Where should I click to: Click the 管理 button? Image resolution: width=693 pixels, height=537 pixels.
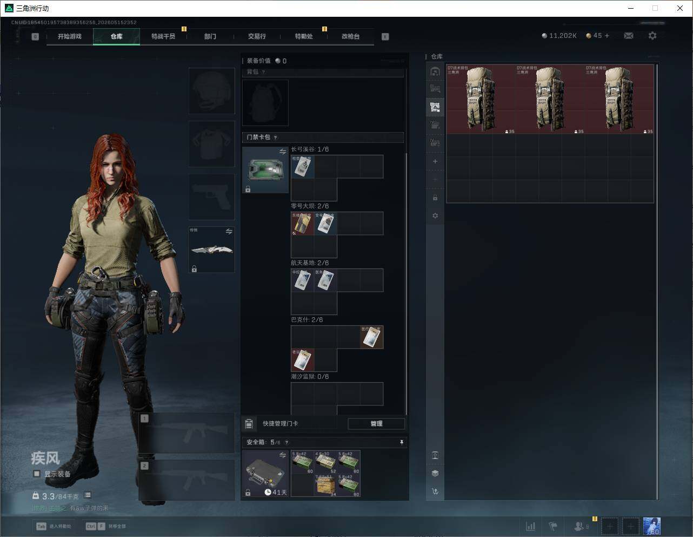[x=376, y=423]
